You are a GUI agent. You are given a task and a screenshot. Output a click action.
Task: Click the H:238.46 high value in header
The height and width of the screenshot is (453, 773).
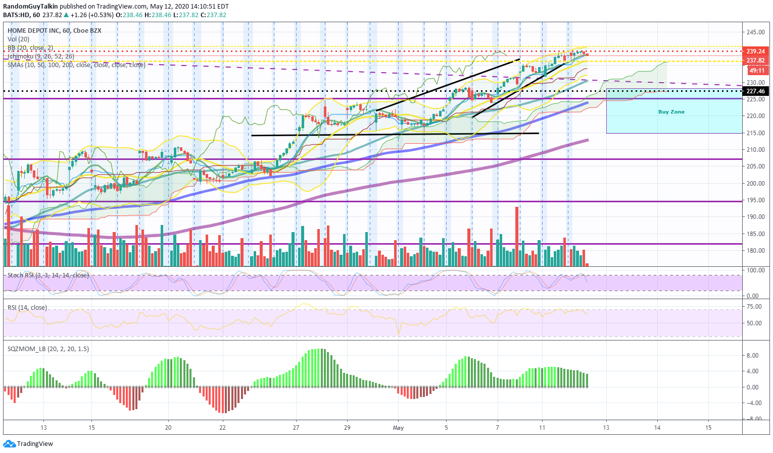(158, 15)
